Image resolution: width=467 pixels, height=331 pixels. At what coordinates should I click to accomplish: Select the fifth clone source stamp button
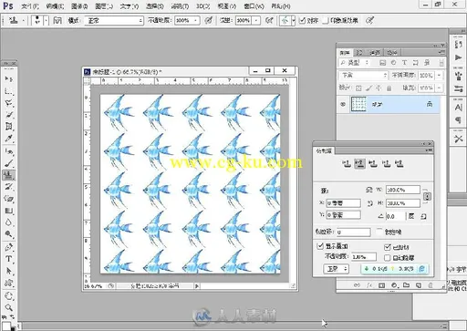[400, 164]
